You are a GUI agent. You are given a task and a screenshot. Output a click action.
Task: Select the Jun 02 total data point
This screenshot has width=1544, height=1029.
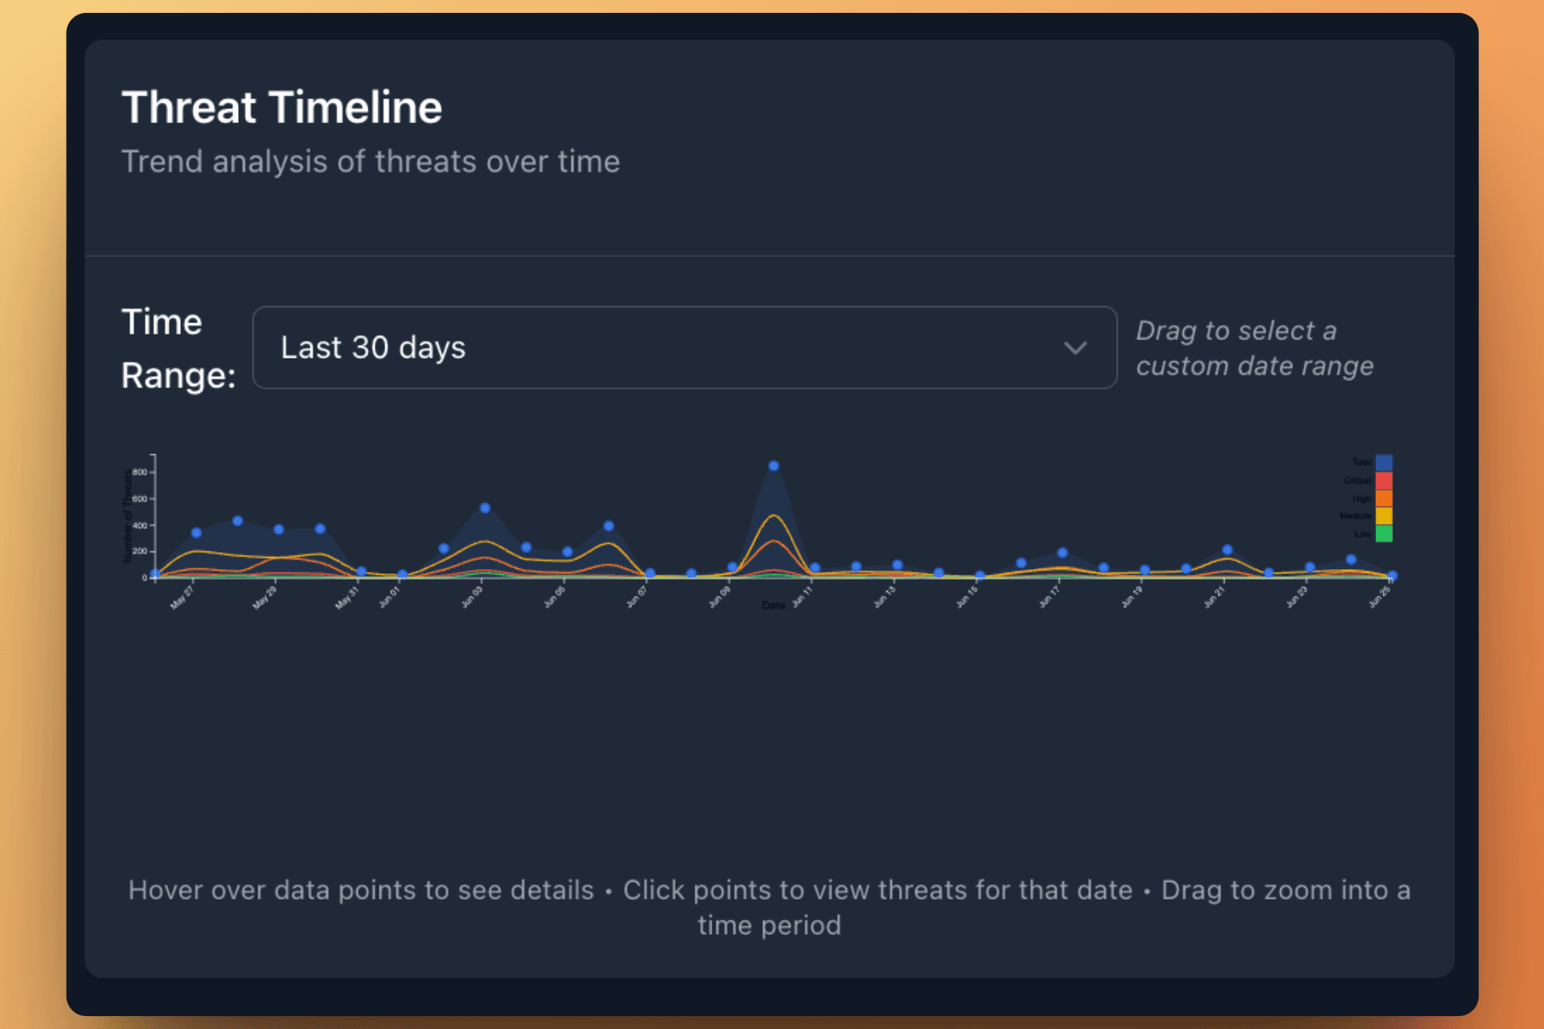pos(444,548)
